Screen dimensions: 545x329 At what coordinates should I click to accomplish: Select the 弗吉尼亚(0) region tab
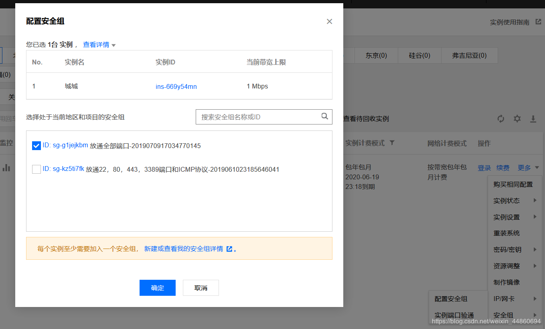[469, 56]
